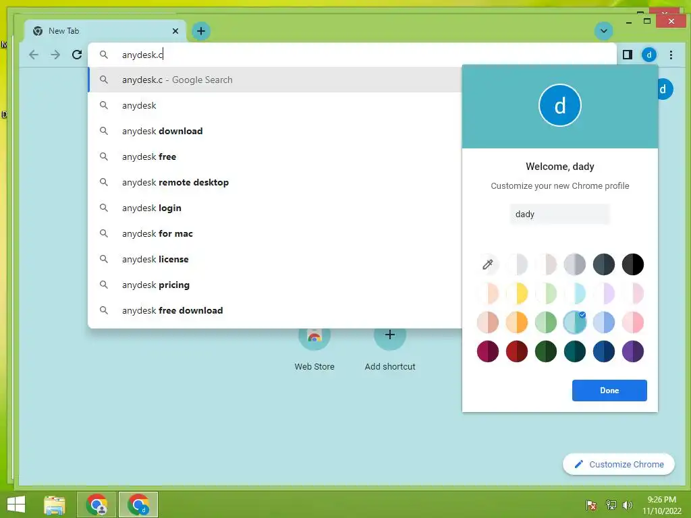Open the custom color eyedropper picker
691x518 pixels.
pos(487,264)
